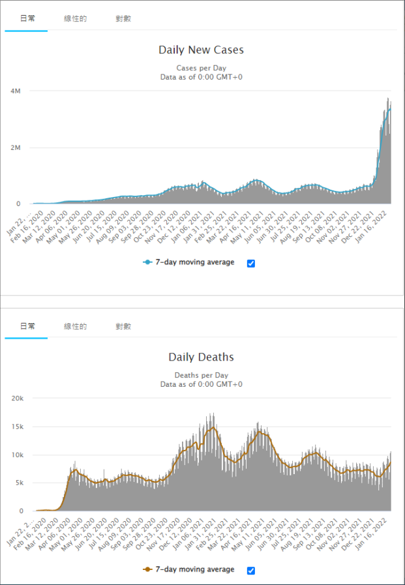Switch Daily Deaths chart to 線性的 tab
405x585 pixels.
75,326
